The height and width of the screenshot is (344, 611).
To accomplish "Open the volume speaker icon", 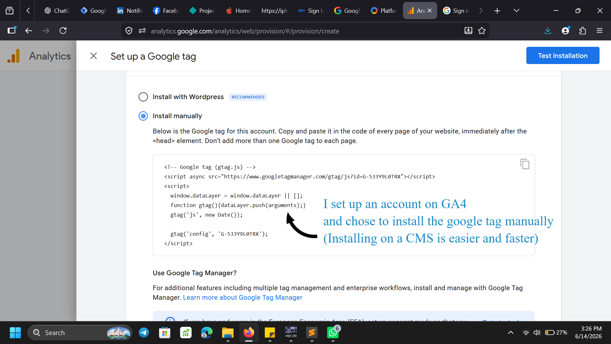I will click(x=537, y=333).
